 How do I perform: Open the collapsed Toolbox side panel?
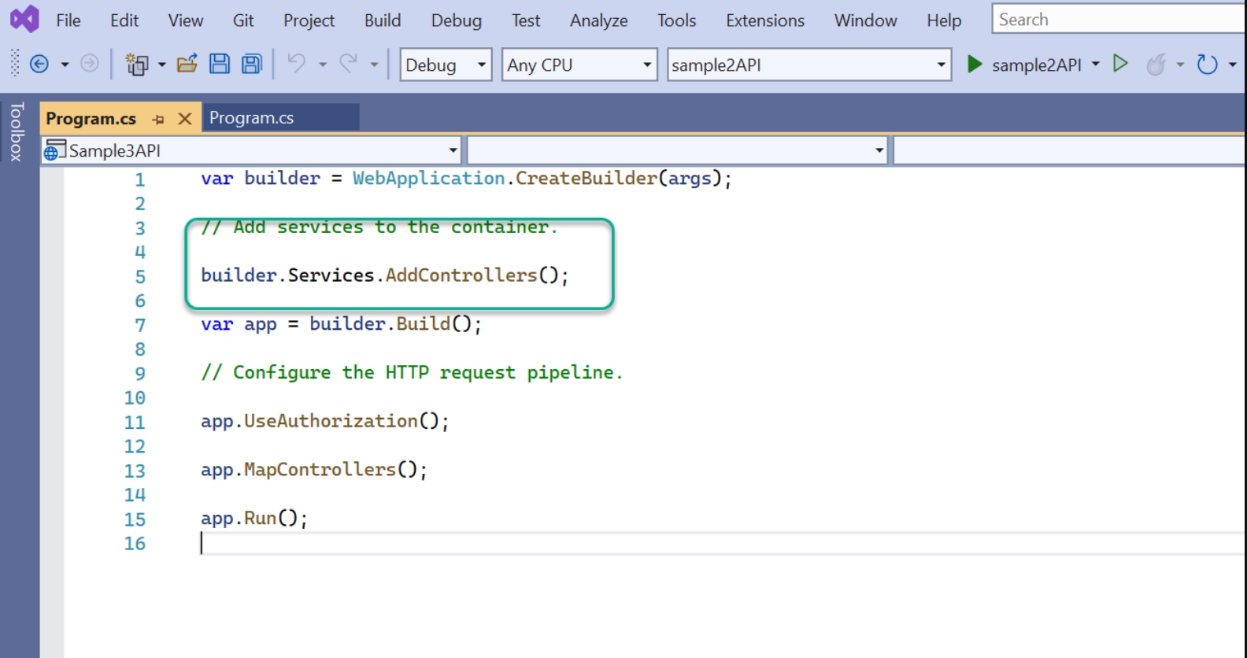click(17, 131)
